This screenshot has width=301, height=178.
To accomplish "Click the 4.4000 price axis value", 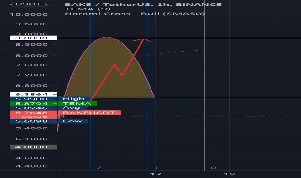I will coord(31,166).
